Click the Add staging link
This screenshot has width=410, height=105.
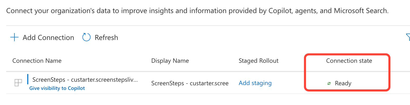tap(255, 83)
